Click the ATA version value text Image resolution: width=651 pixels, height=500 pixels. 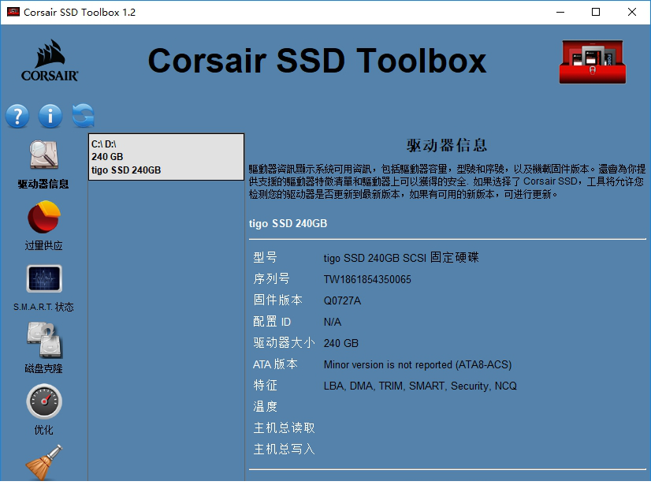pyautogui.click(x=418, y=364)
